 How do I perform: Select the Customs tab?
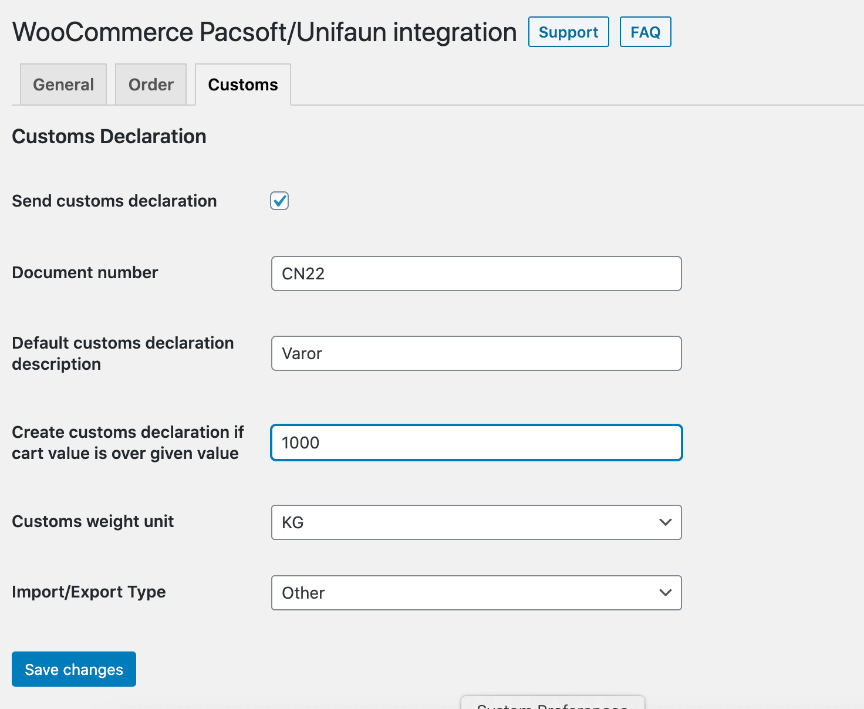(x=243, y=85)
